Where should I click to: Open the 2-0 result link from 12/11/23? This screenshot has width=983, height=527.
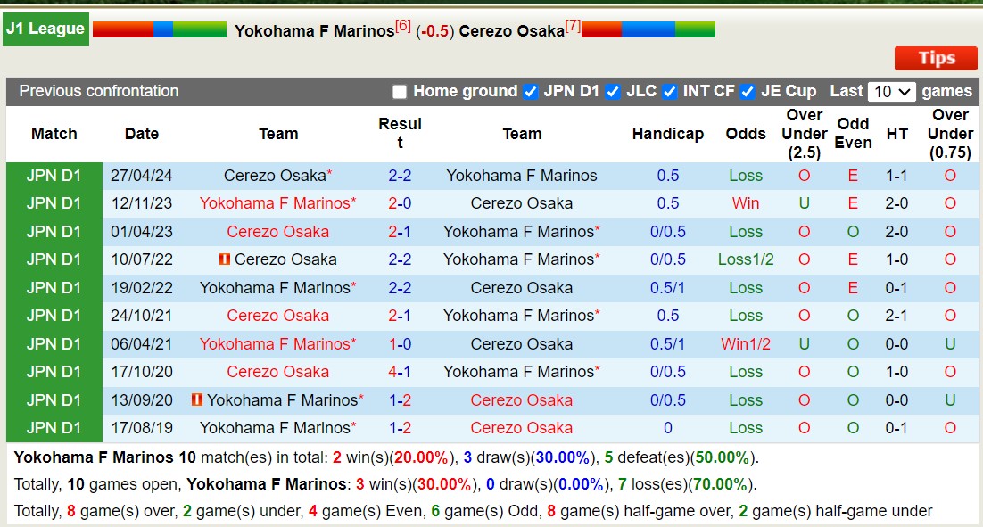pyautogui.click(x=400, y=203)
